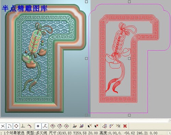Click the work plane icon with blue arrow
Viewport: 171px width, 135px height.
click(x=81, y=126)
